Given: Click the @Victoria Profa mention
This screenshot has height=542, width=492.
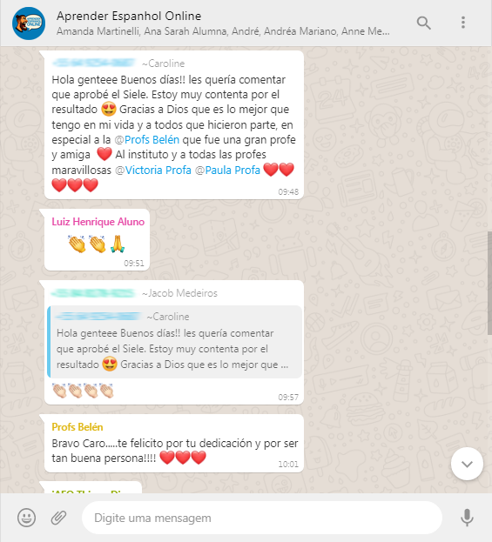Looking at the screenshot, I should pyautogui.click(x=153, y=170).
